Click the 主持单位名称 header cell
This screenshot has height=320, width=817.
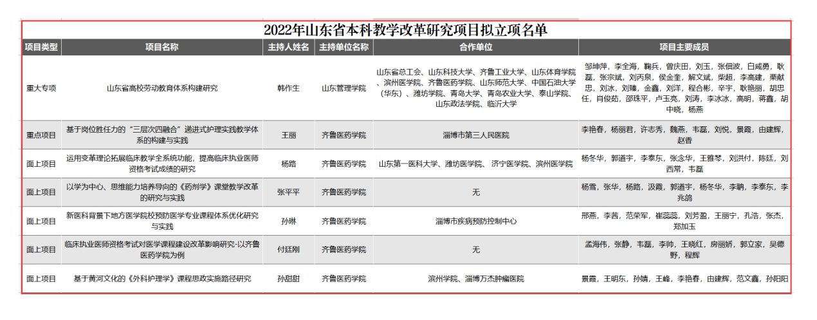(x=344, y=47)
